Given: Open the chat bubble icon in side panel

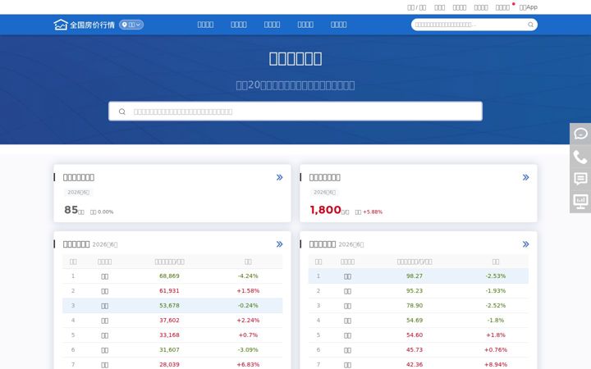Looking at the screenshot, I should [x=580, y=134].
